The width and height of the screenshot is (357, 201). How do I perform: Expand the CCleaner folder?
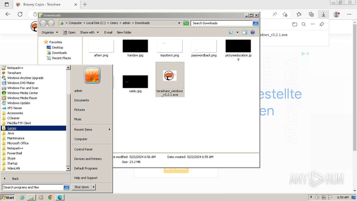13,118
